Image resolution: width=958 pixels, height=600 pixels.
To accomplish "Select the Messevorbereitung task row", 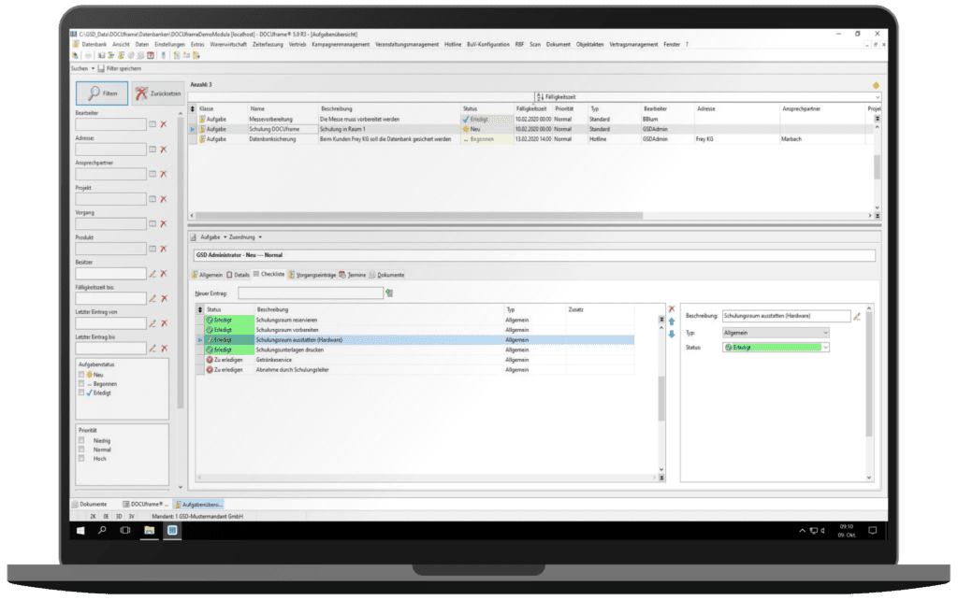I will point(531,120).
